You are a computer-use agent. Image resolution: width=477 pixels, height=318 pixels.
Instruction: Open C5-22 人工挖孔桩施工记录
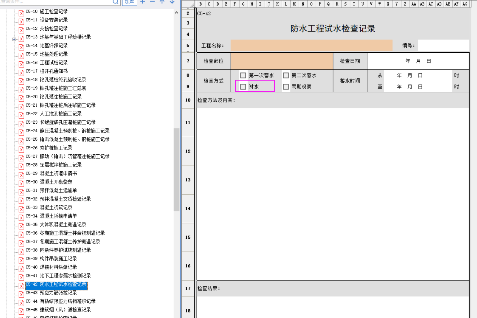point(54,114)
